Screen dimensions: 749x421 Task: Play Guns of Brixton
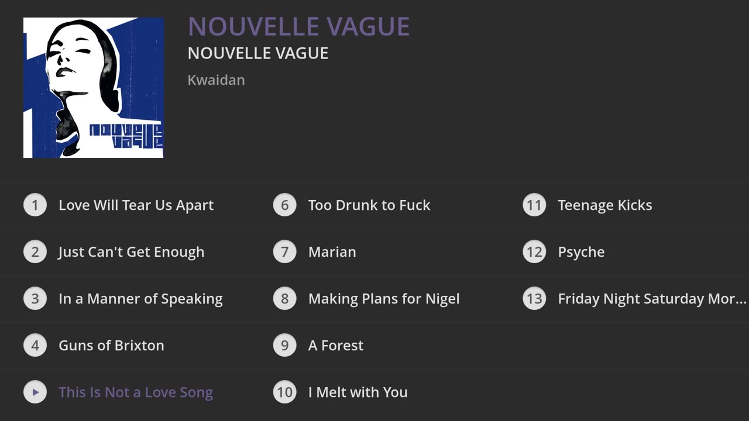111,346
